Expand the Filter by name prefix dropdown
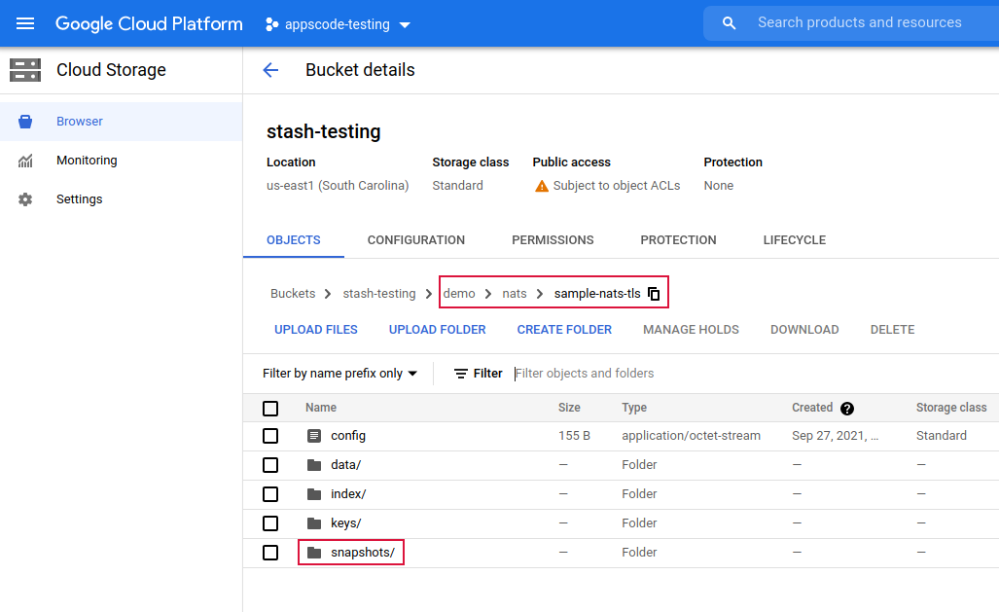The height and width of the screenshot is (612, 999). [x=339, y=374]
